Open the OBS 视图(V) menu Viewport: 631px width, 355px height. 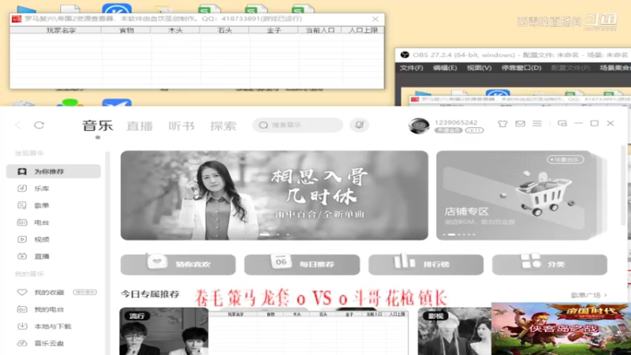[479, 68]
